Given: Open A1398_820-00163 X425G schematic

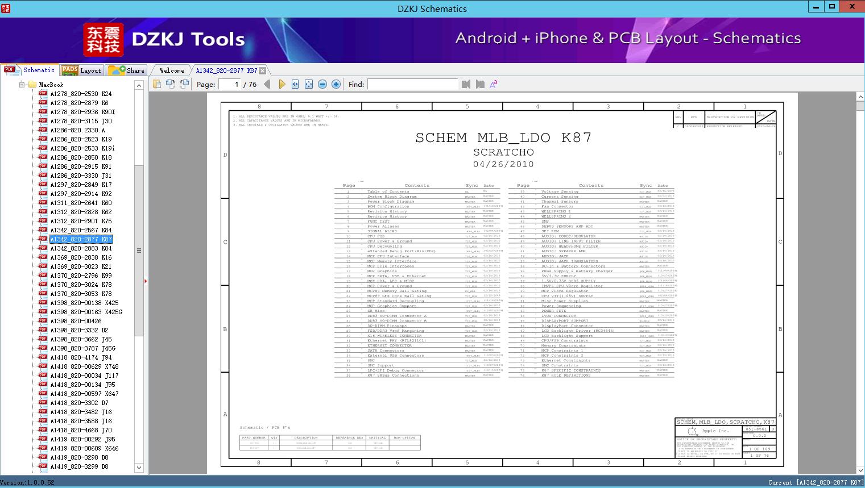Looking at the screenshot, I should click(86, 312).
